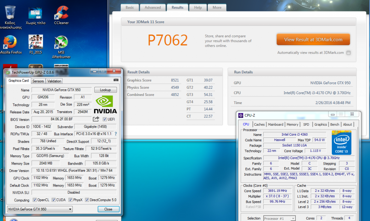The width and height of the screenshot is (370, 221).
Task: Click the Close button in GPU-Z
Action: (108, 209)
